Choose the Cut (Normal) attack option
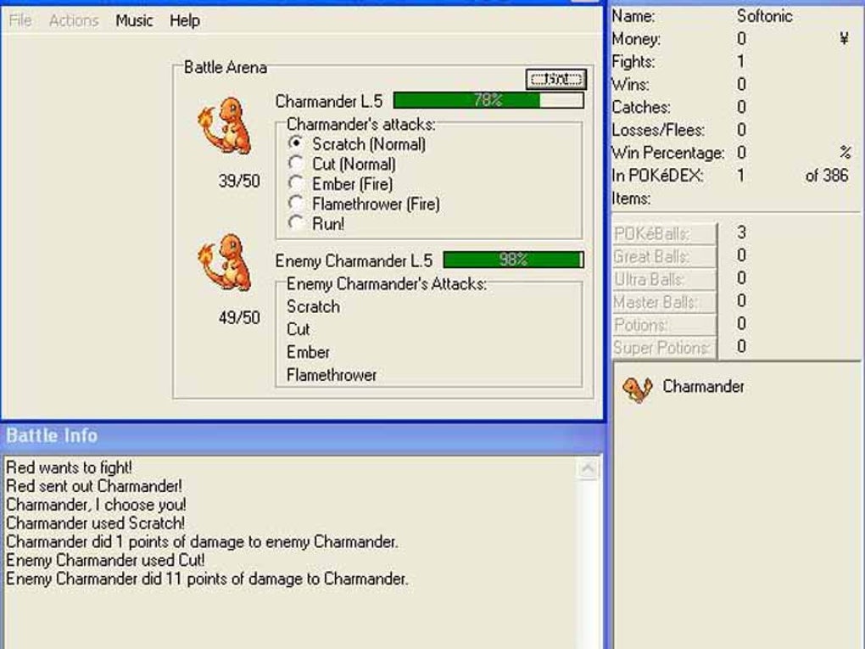Screen dimensions: 865x649 point(342,164)
